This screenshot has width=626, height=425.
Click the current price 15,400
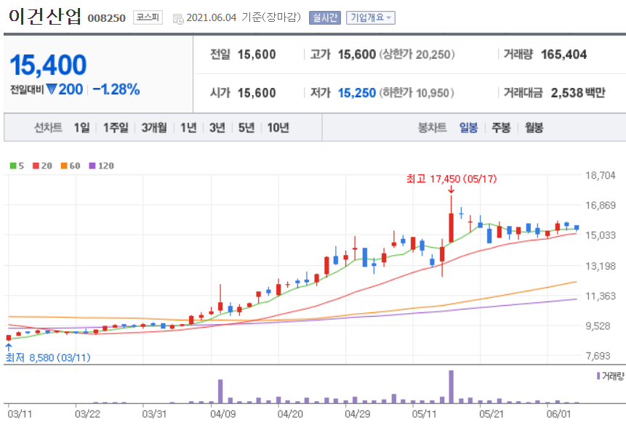48,65
